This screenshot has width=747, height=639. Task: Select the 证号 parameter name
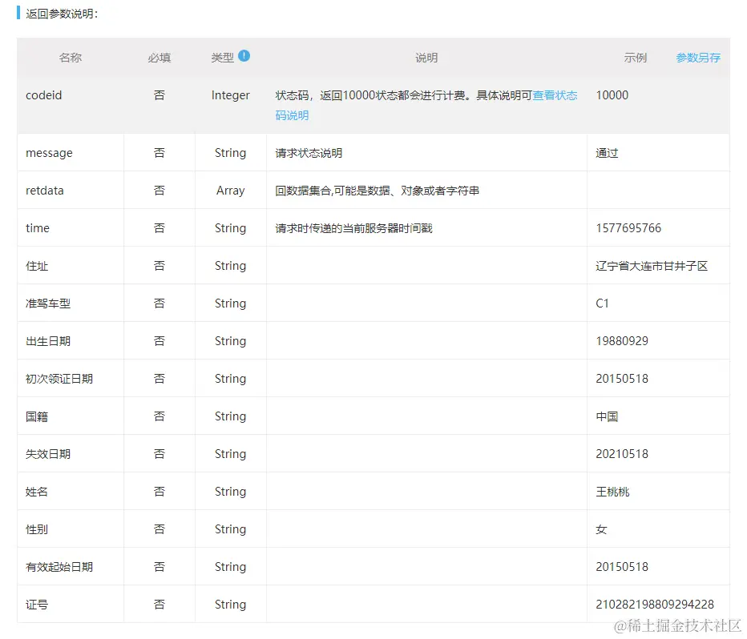(x=37, y=605)
